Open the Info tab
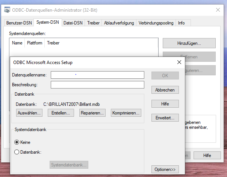 coord(181,23)
